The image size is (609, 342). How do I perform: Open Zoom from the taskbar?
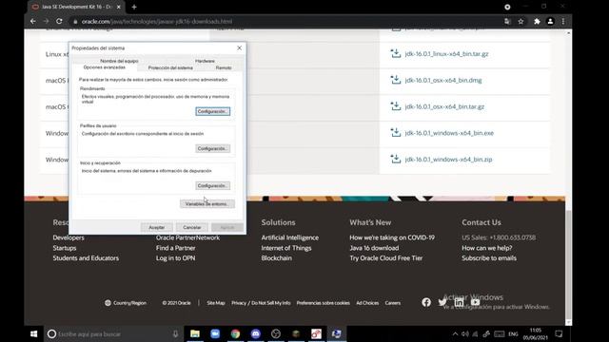[215, 333]
